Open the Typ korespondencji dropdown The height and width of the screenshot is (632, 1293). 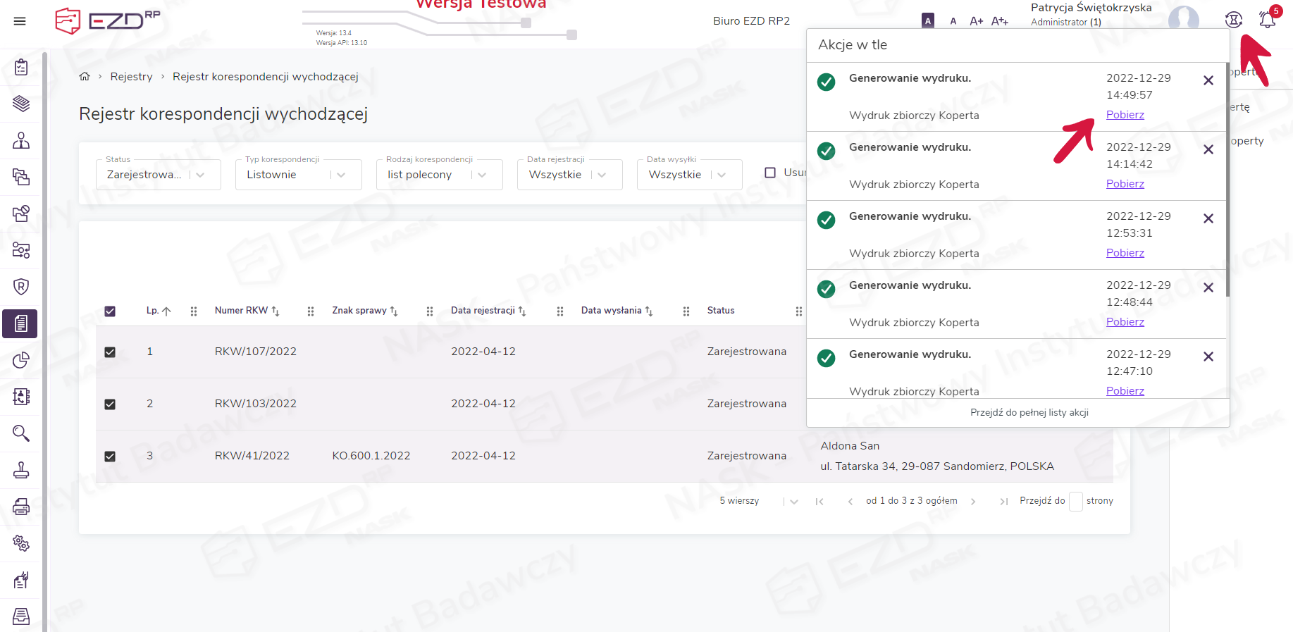[x=298, y=175]
